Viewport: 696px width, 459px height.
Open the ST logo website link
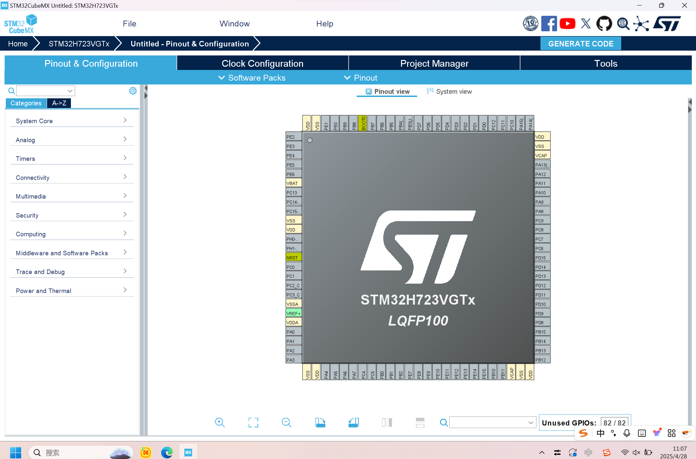pos(667,24)
